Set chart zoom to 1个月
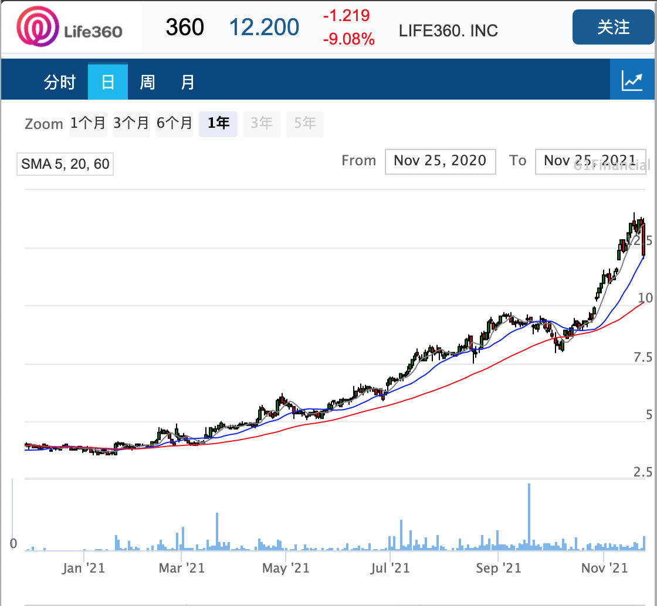Image resolution: width=657 pixels, height=606 pixels. point(88,124)
